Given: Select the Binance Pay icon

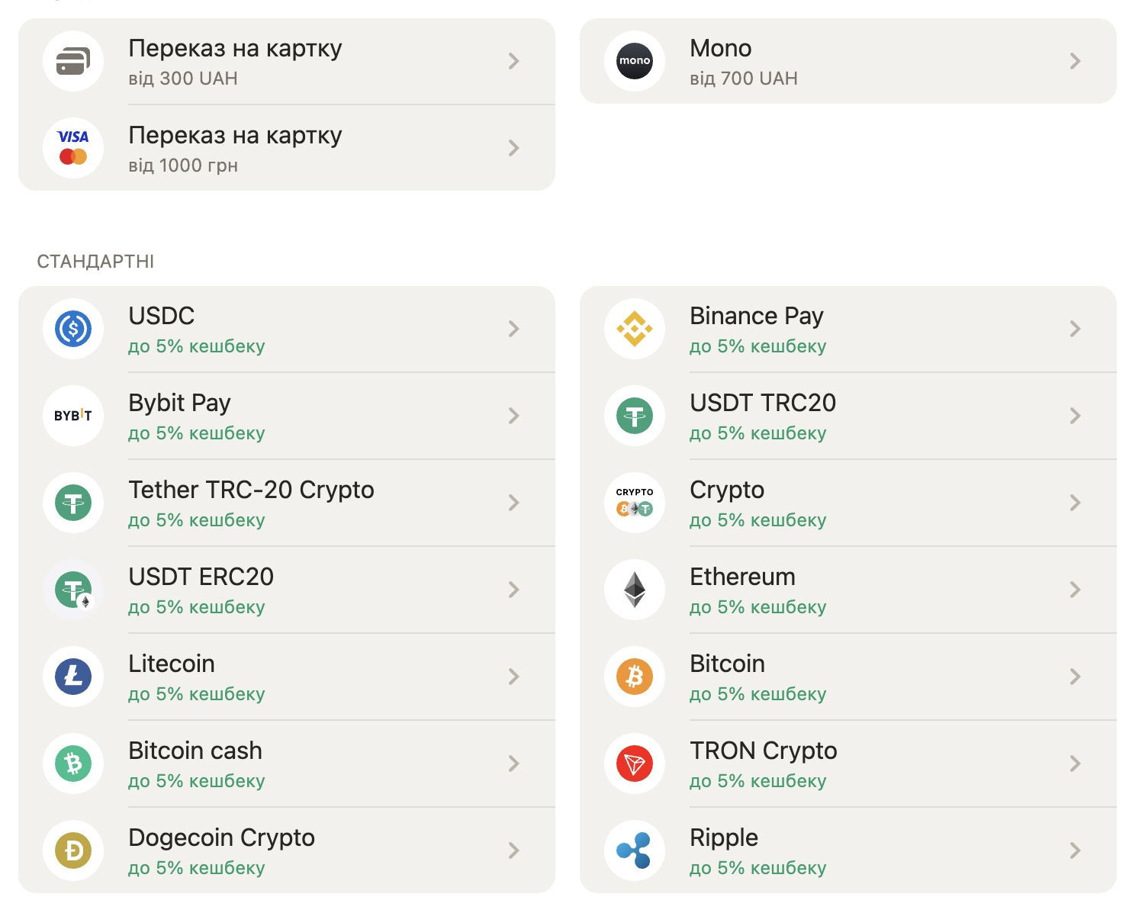Looking at the screenshot, I should 635,329.
